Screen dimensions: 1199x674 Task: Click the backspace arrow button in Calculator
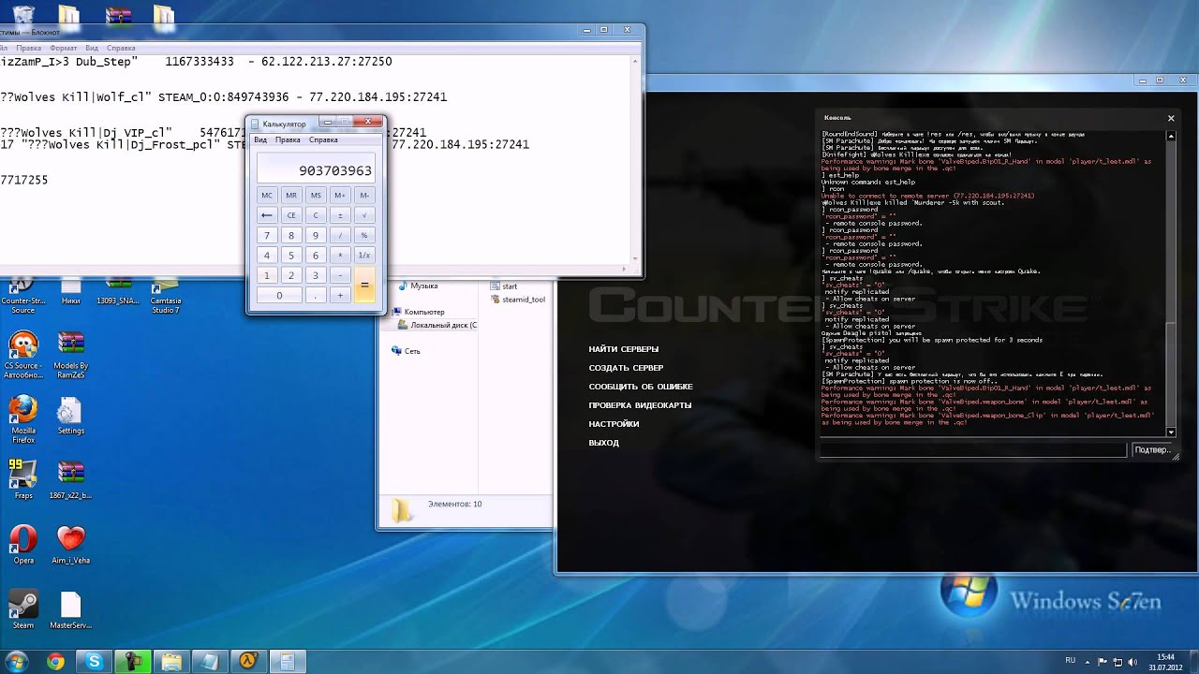[x=267, y=215]
